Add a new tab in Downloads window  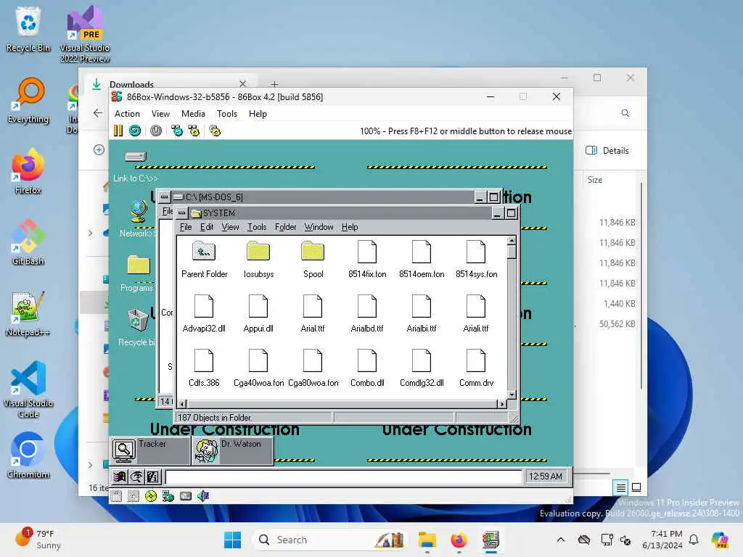274,84
